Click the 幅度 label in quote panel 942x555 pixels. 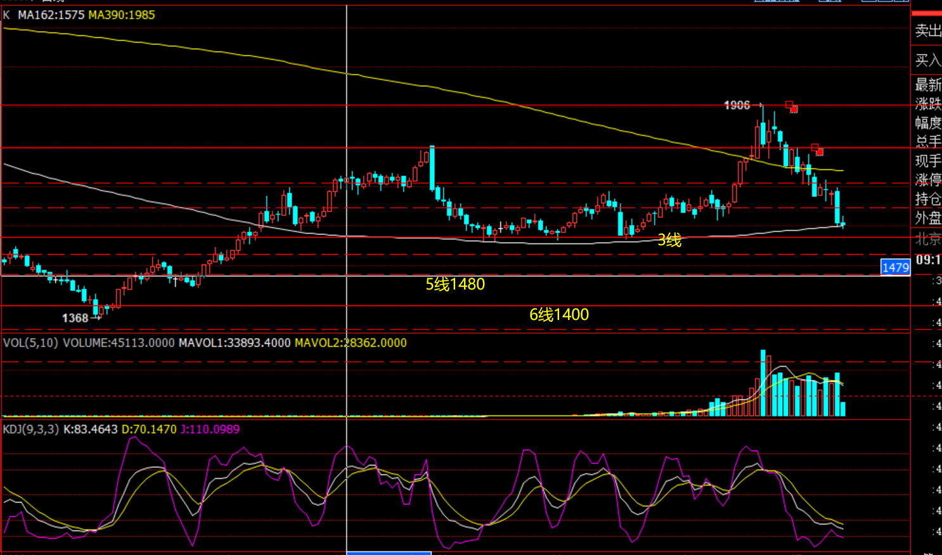pyautogui.click(x=928, y=122)
